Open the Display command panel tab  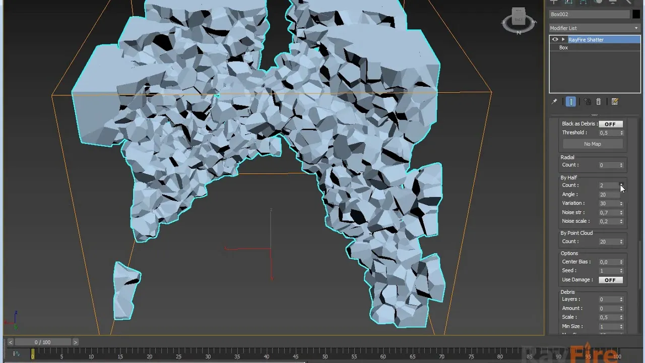[613, 2]
